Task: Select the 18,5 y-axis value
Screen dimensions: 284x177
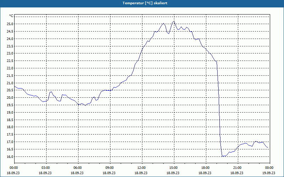Action: tap(10, 120)
